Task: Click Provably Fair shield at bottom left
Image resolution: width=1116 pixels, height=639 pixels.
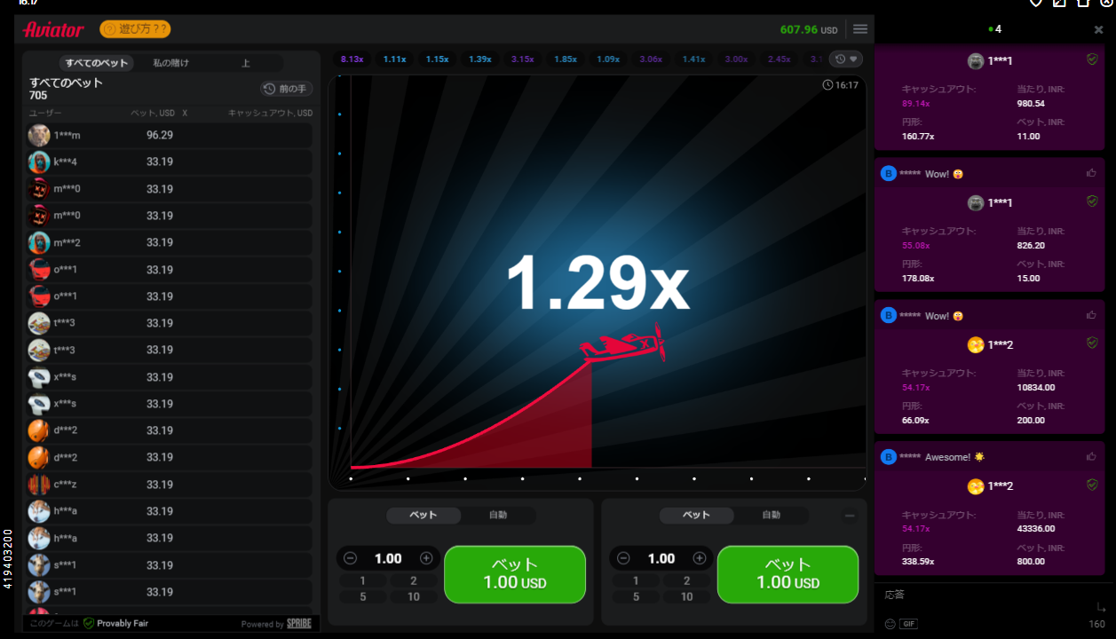Action: 89,624
